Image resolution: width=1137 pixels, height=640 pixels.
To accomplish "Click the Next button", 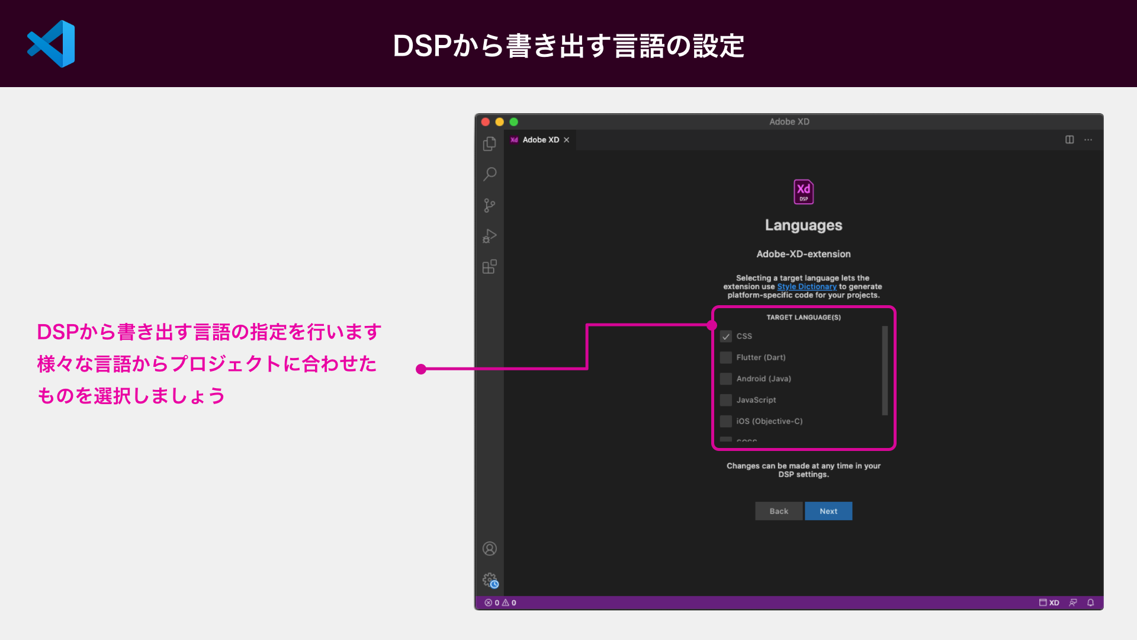I will point(828,511).
